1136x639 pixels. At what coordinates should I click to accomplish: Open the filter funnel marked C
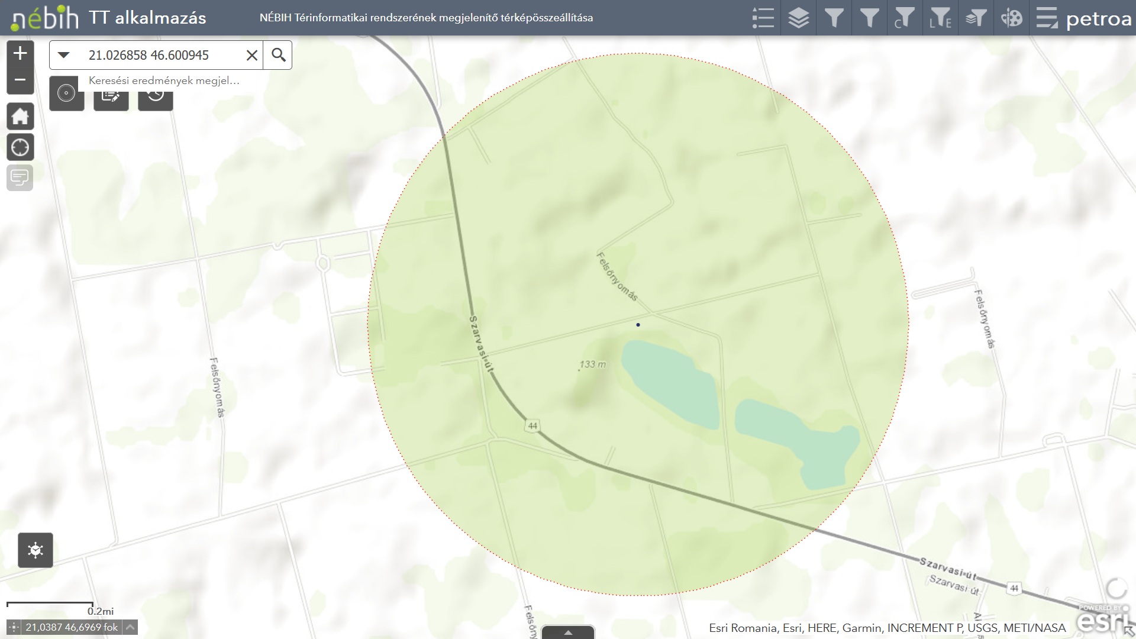(x=904, y=18)
